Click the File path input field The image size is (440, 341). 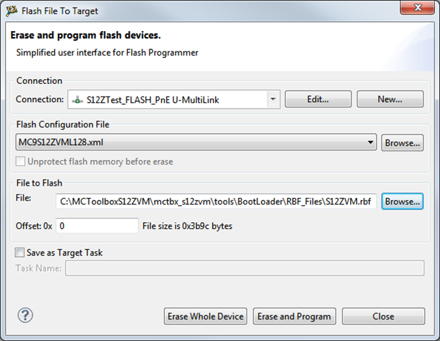(x=216, y=201)
